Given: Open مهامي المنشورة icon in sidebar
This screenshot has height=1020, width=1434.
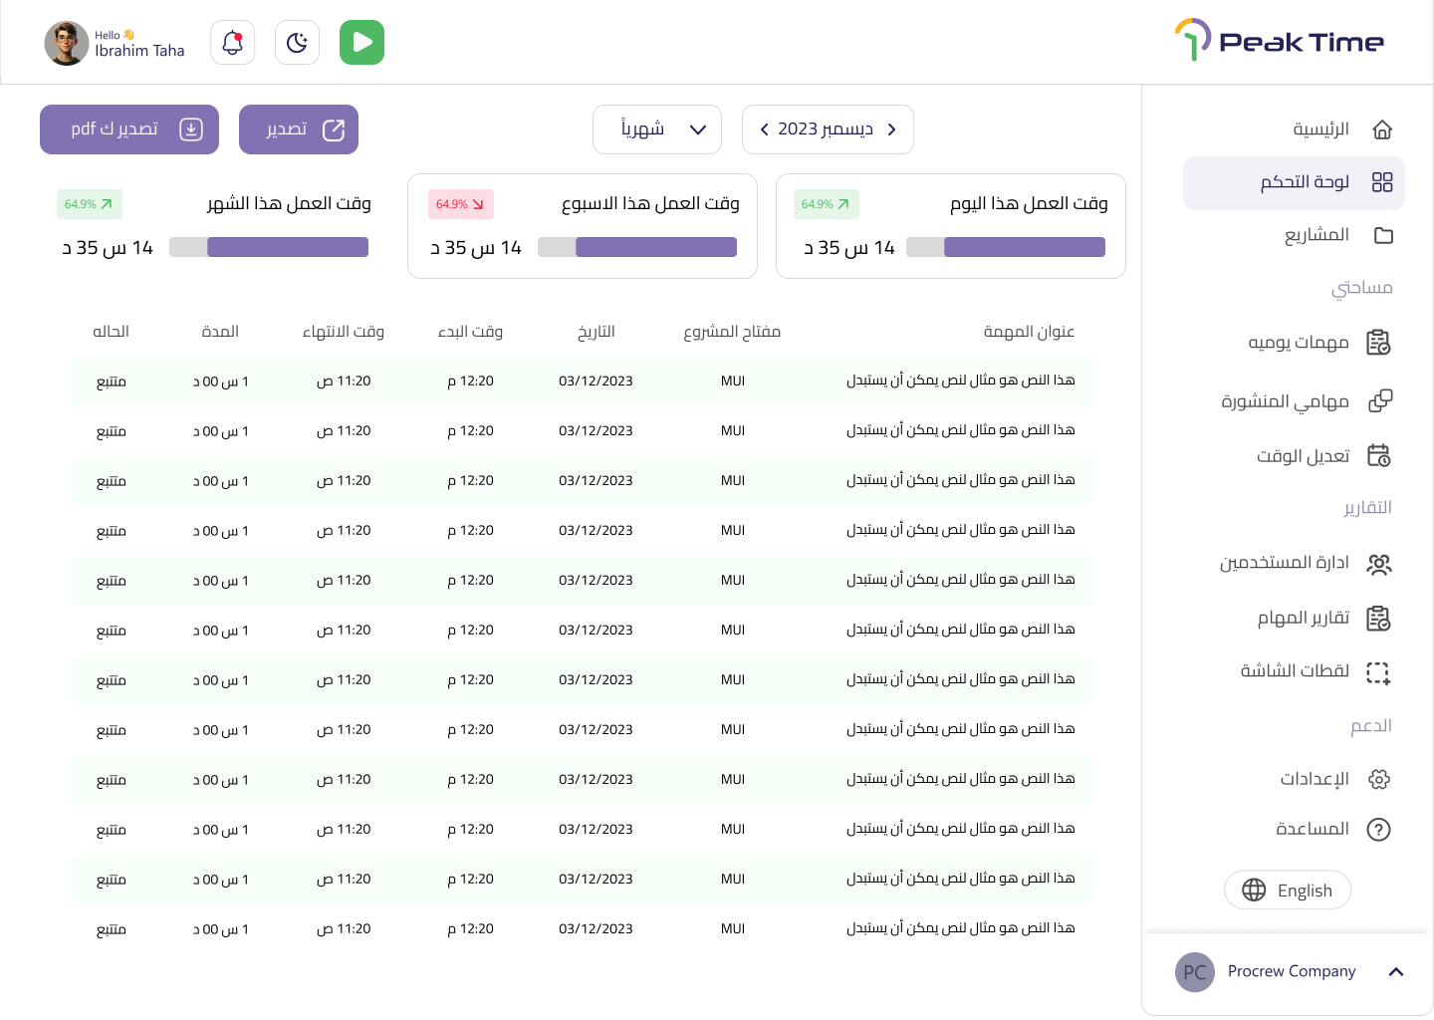Looking at the screenshot, I should (1380, 400).
